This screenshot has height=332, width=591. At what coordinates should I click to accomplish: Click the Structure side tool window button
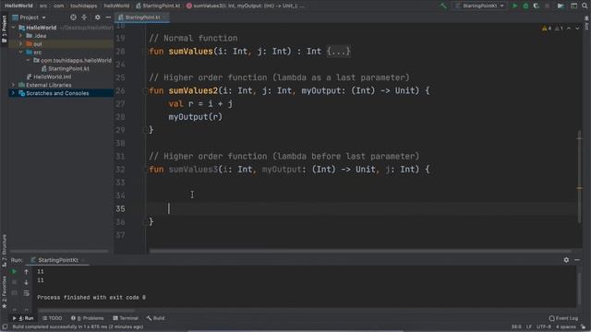4,250
